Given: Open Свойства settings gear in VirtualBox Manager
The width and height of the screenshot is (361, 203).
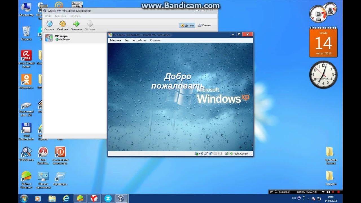Looking at the screenshot, I should click(62, 25).
